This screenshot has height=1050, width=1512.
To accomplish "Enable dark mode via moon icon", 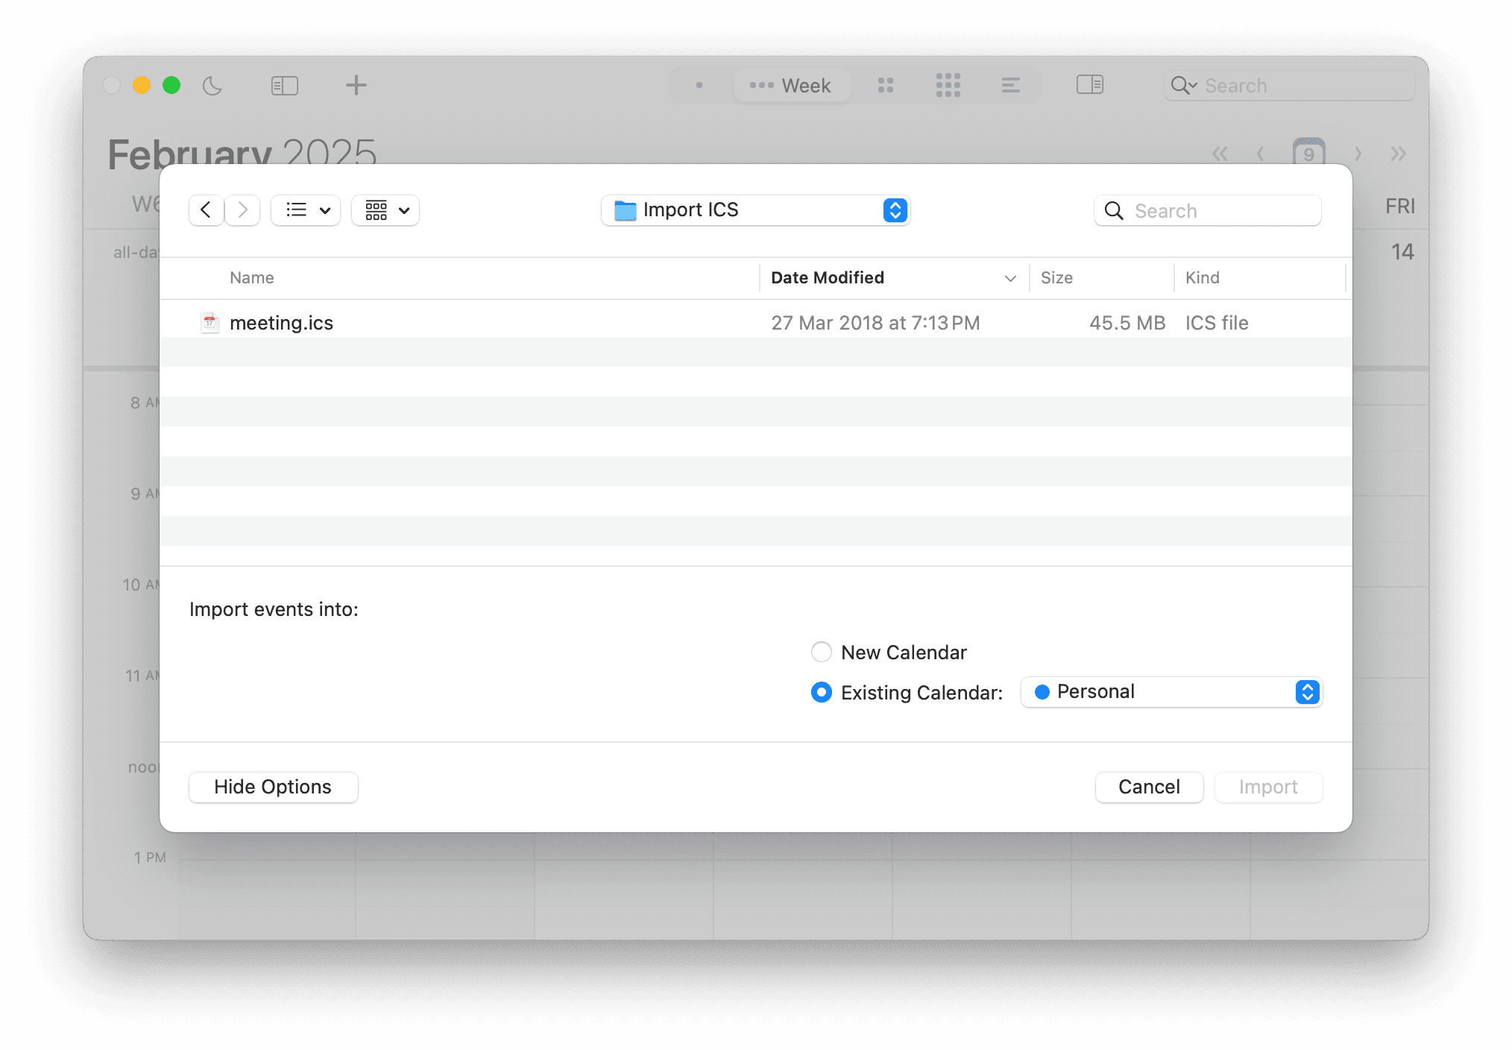I will (x=212, y=85).
